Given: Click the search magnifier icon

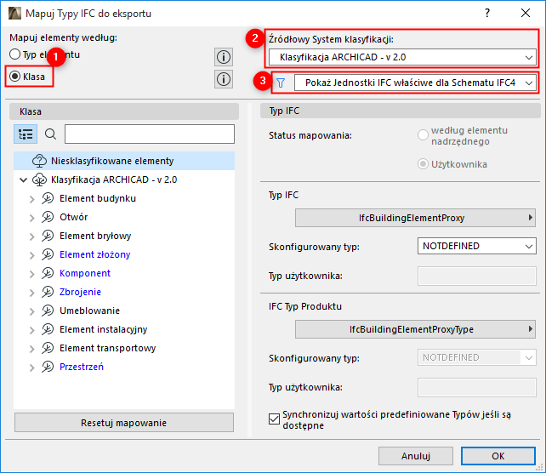Looking at the screenshot, I should tap(50, 134).
